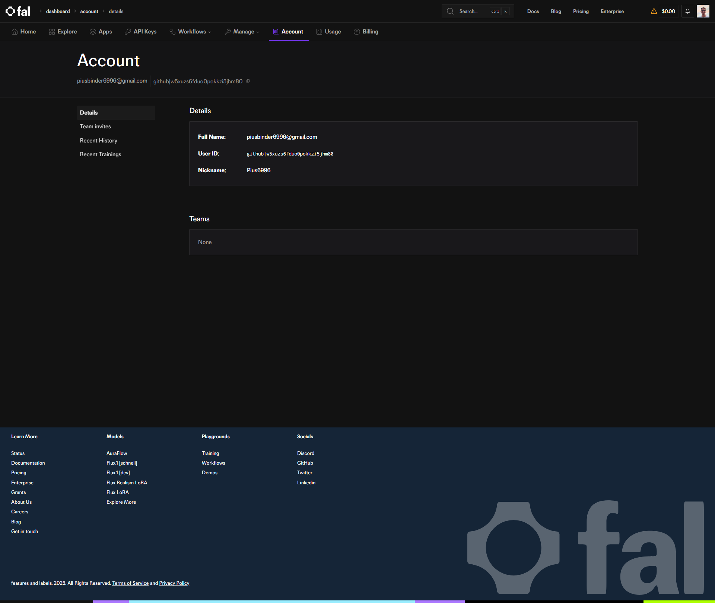Open the Terms of Service link
Image resolution: width=715 pixels, height=603 pixels.
130,583
